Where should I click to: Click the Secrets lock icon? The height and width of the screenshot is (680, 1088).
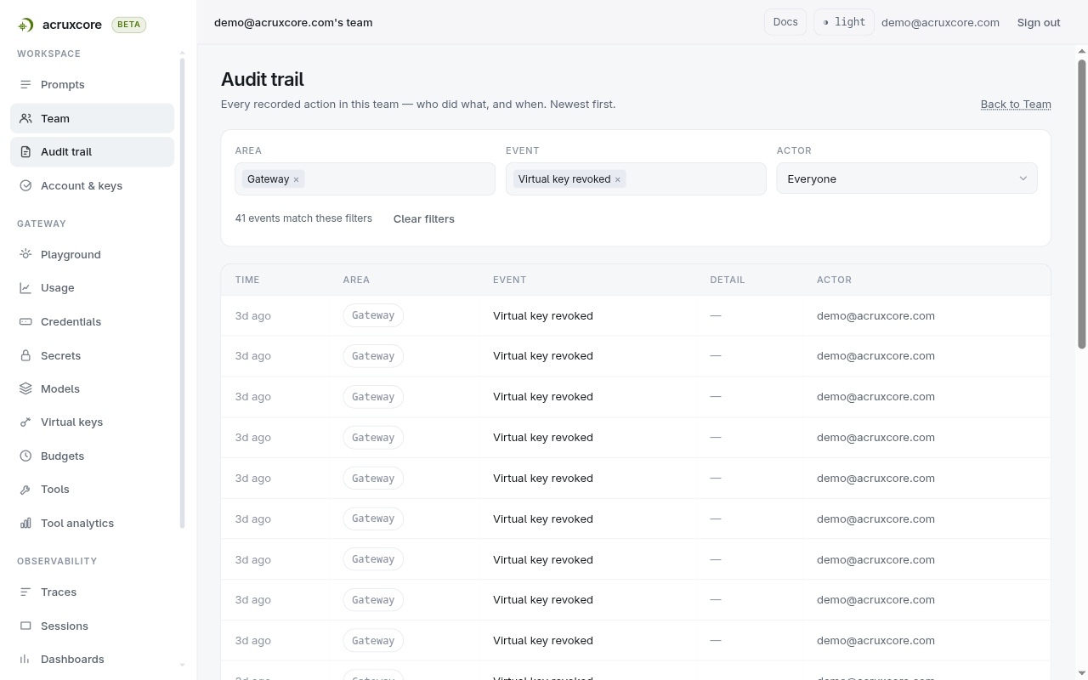(x=25, y=355)
